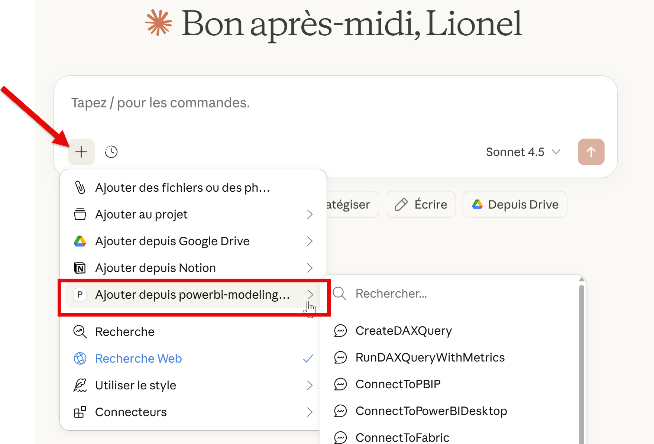Click the Connecteurs grid icon
The image size is (654, 444).
click(x=80, y=412)
